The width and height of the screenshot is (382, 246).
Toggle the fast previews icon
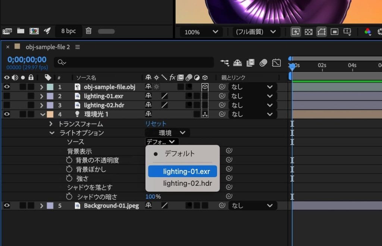point(295,32)
